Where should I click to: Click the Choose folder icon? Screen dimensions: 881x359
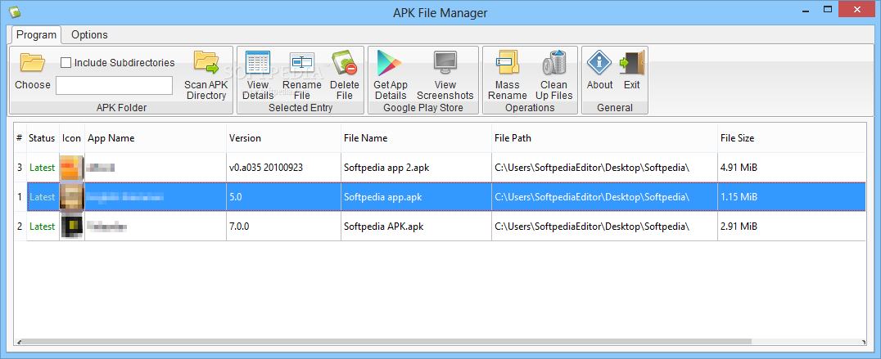pos(32,63)
